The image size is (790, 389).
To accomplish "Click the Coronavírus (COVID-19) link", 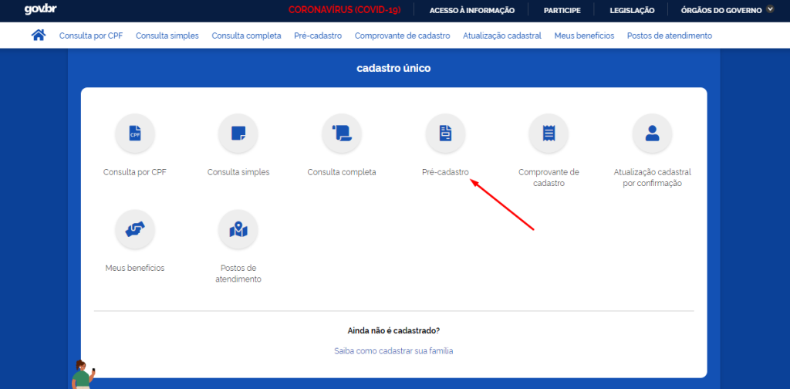I will pos(344,10).
